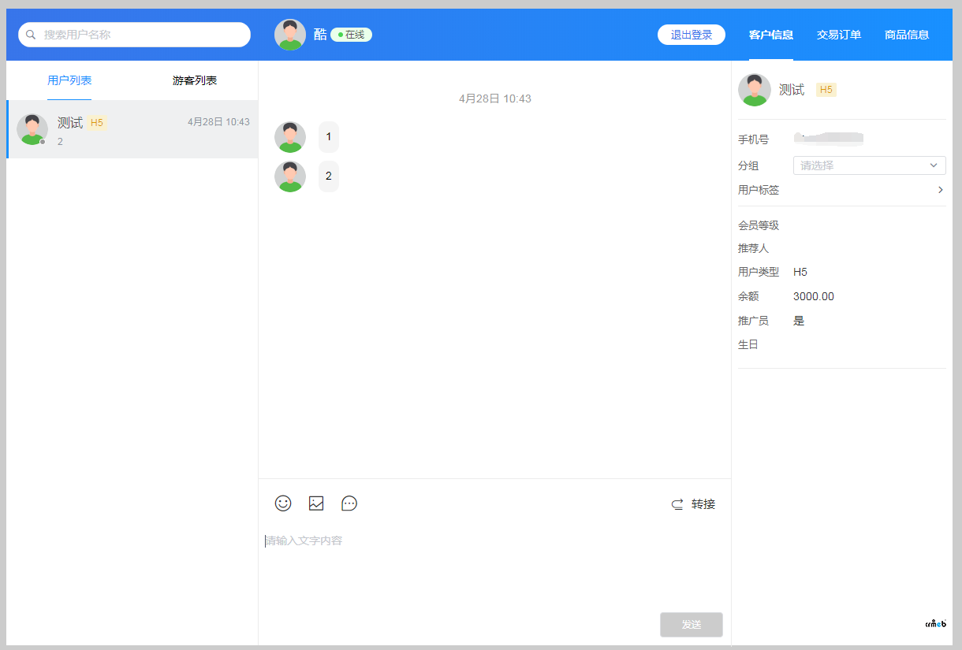Click the avatar beside message 1

(290, 137)
